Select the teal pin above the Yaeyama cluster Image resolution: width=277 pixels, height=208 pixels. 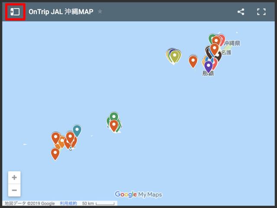point(77,131)
